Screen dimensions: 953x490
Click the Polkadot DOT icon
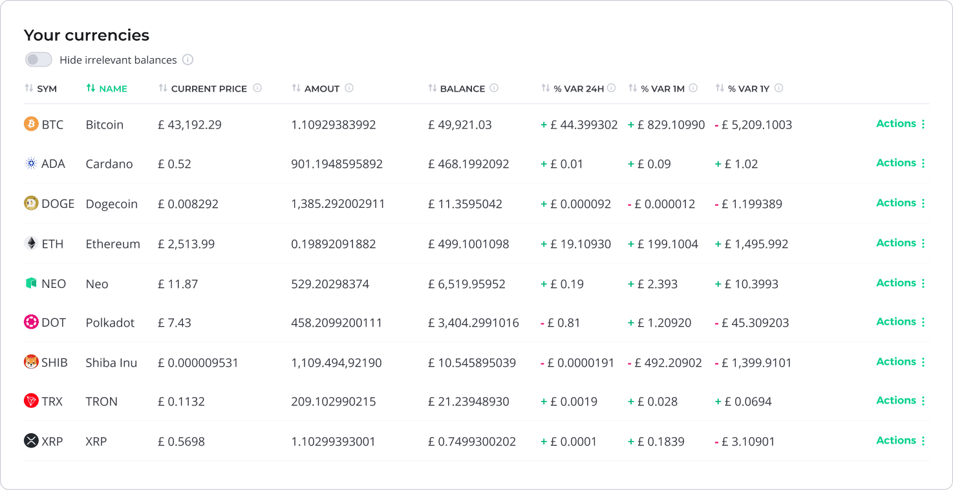coord(30,322)
